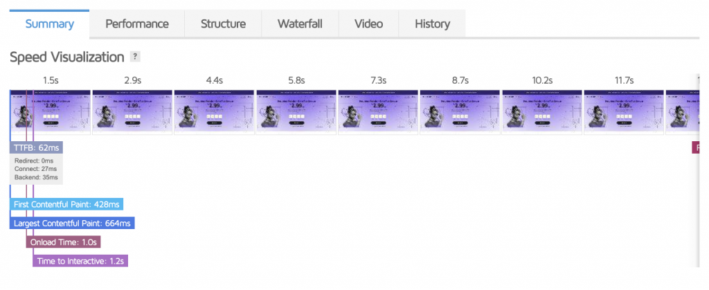Click the 5.8s screenshot frame
Image resolution: width=709 pixels, height=290 pixels.
coord(296,112)
